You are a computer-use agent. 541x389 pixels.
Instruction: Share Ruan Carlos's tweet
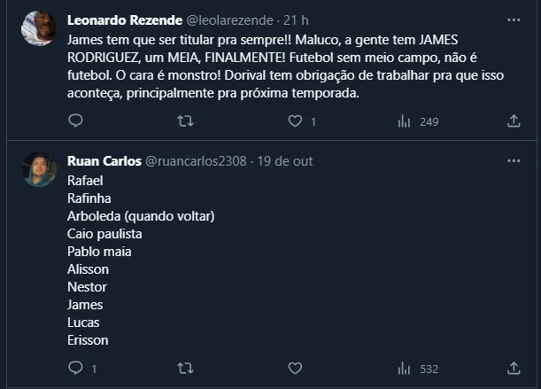[514, 367]
